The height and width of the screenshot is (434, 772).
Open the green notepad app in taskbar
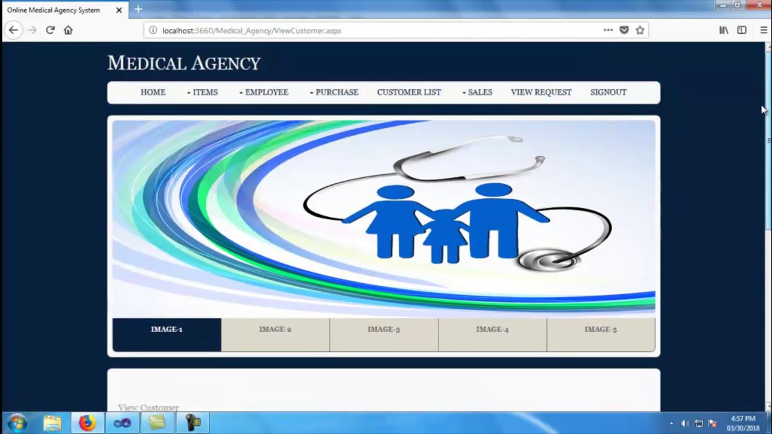pyautogui.click(x=157, y=423)
